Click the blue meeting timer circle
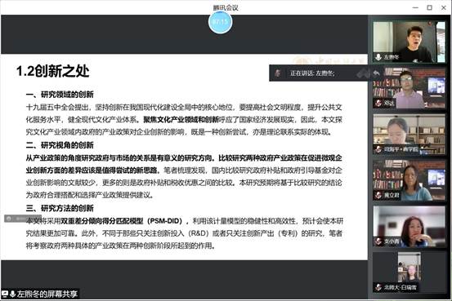 coord(220,21)
